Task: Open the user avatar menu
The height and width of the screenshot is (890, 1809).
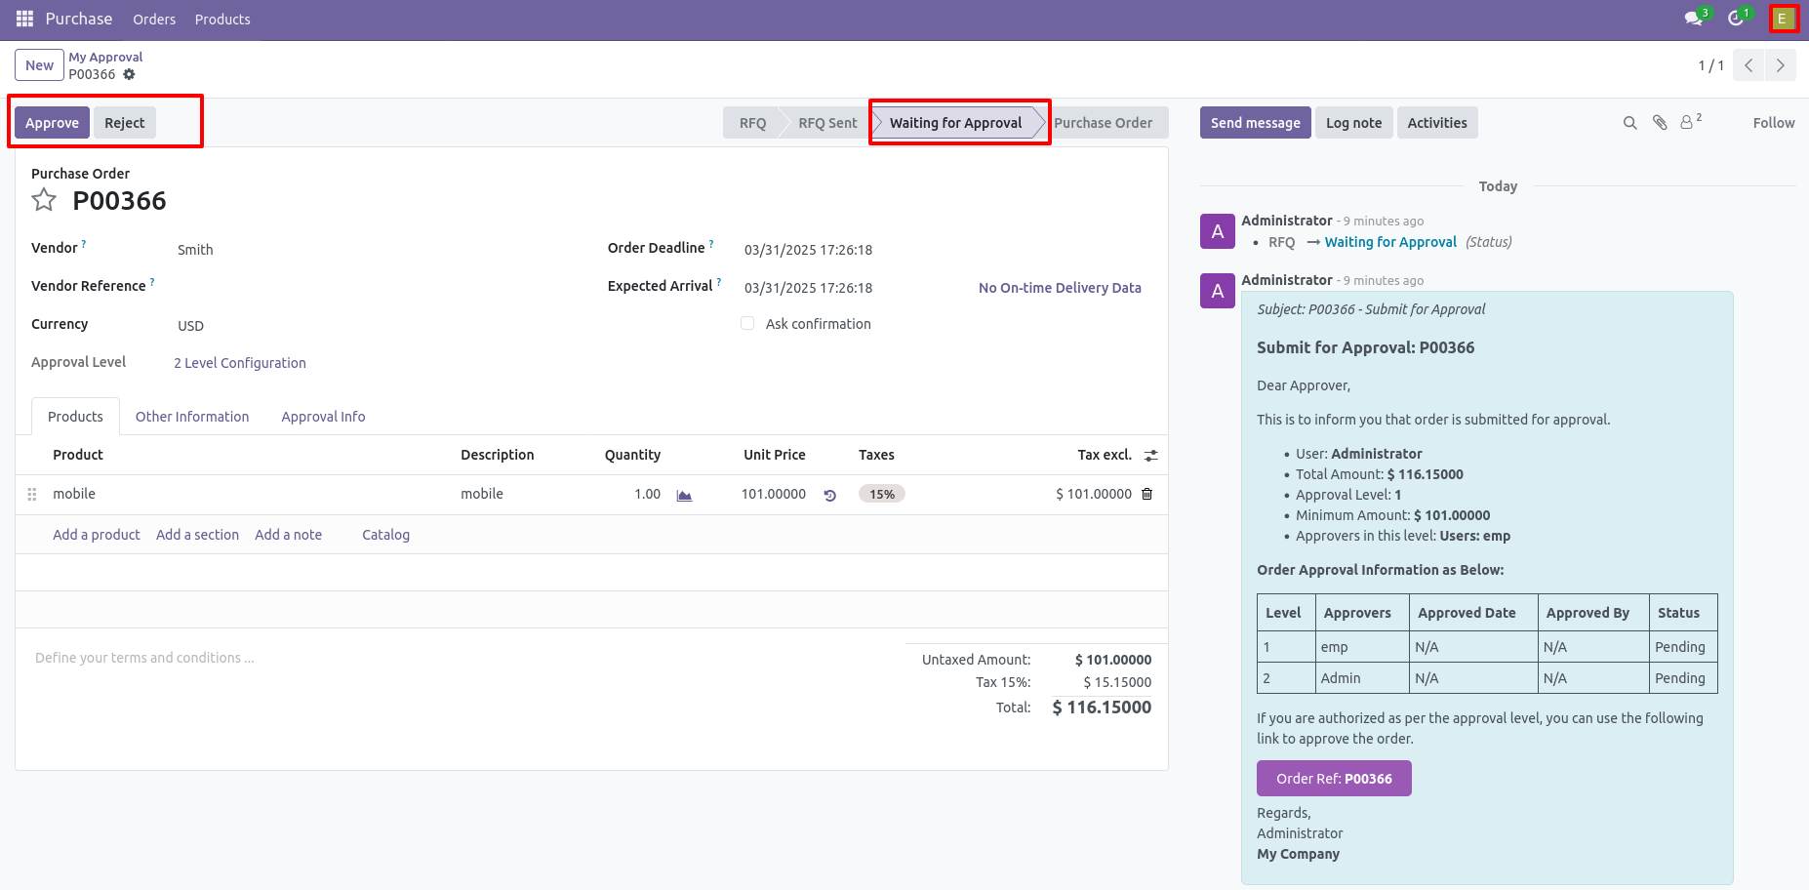Action: click(1783, 19)
